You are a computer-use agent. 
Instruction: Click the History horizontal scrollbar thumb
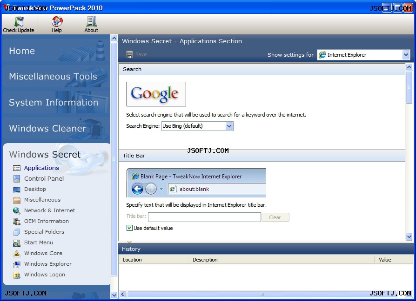pos(262,294)
